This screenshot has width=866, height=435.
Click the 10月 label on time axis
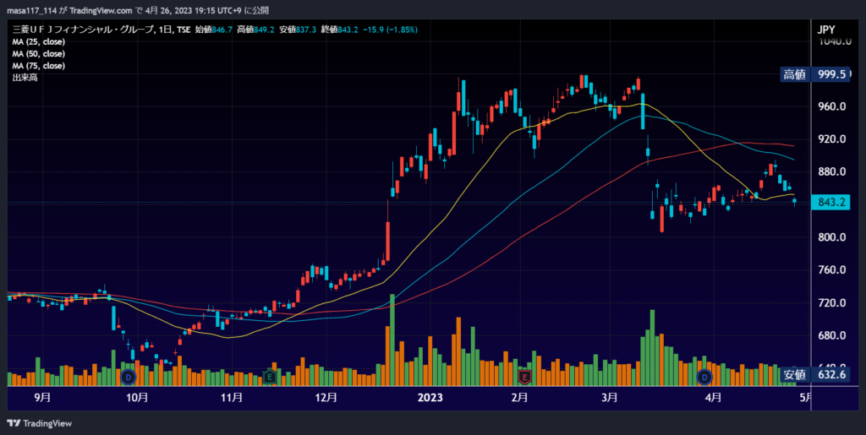point(136,396)
